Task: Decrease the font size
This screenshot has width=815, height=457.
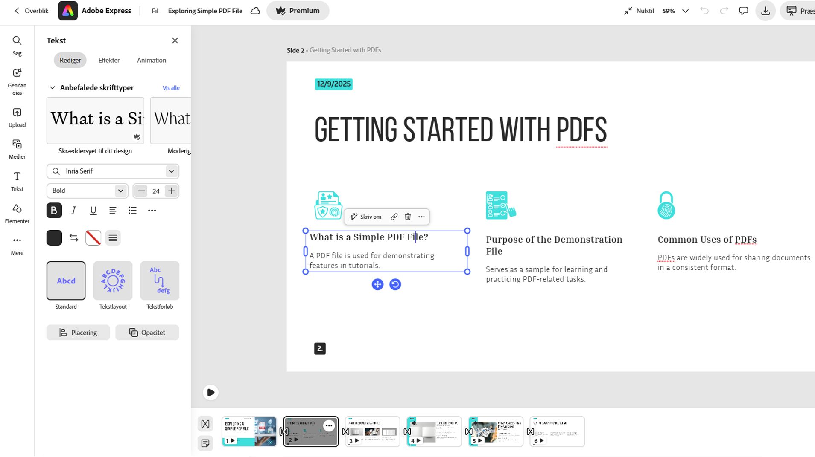Action: 141,191
